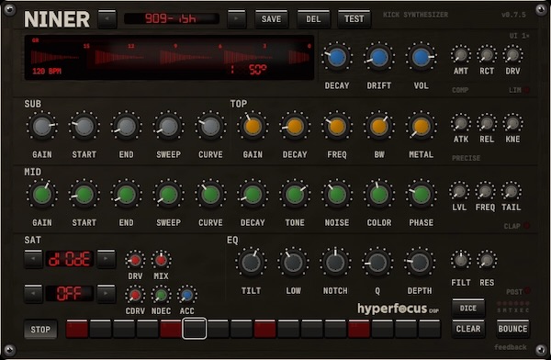The height and width of the screenshot is (360, 551).
Task: Click the SUB END knob
Action: pyautogui.click(x=126, y=126)
